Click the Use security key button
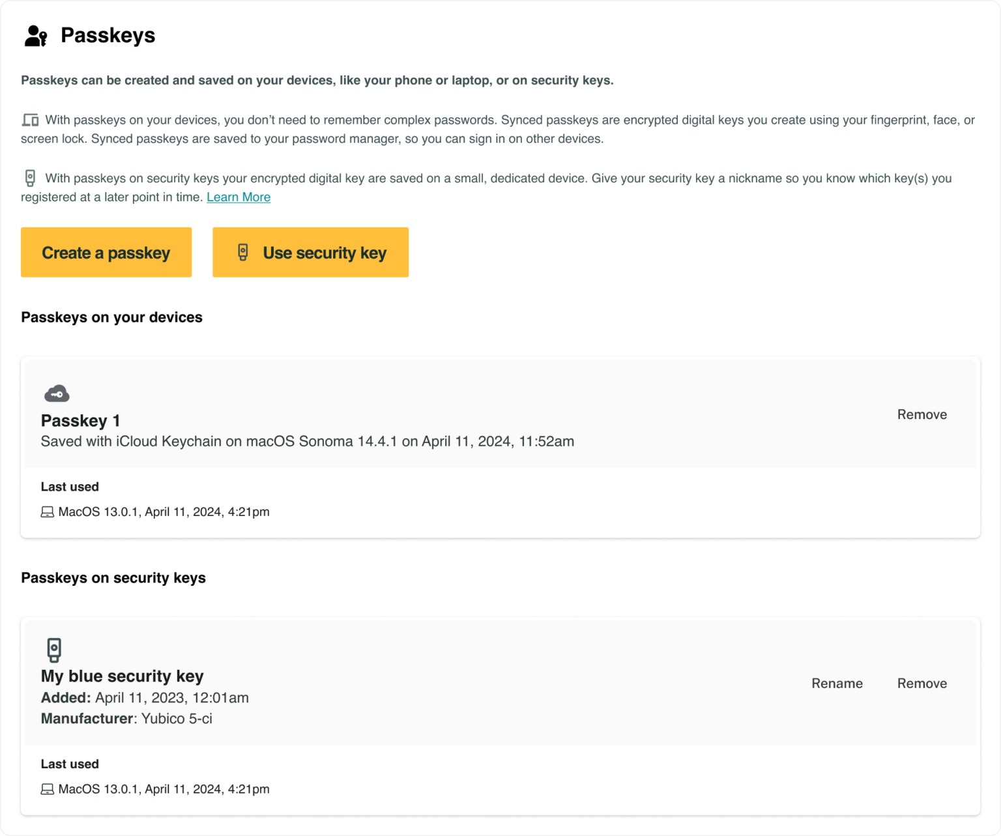 coord(310,252)
